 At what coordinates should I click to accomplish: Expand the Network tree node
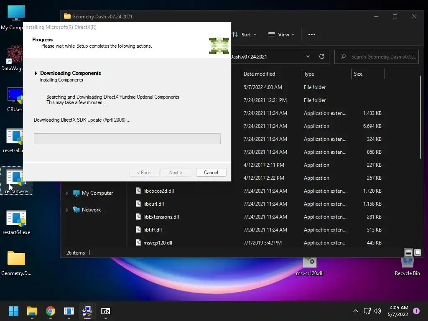click(67, 210)
